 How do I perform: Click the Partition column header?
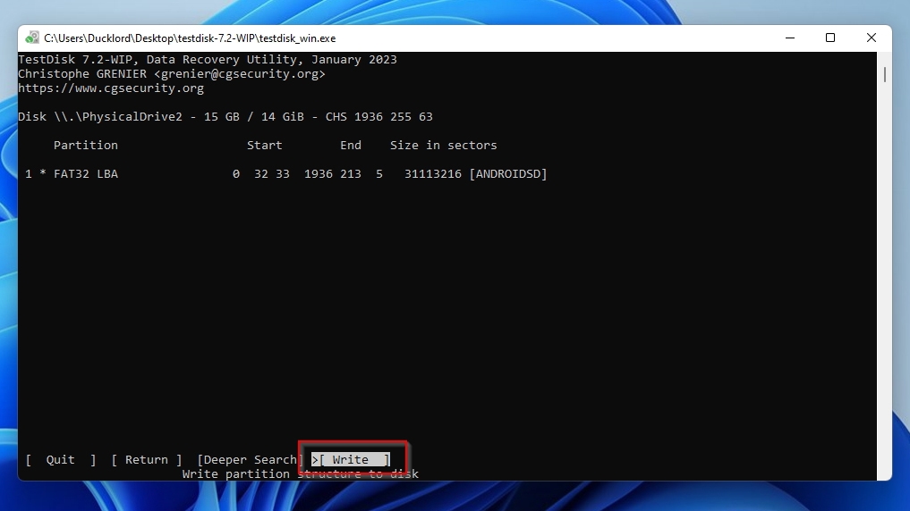[86, 145]
